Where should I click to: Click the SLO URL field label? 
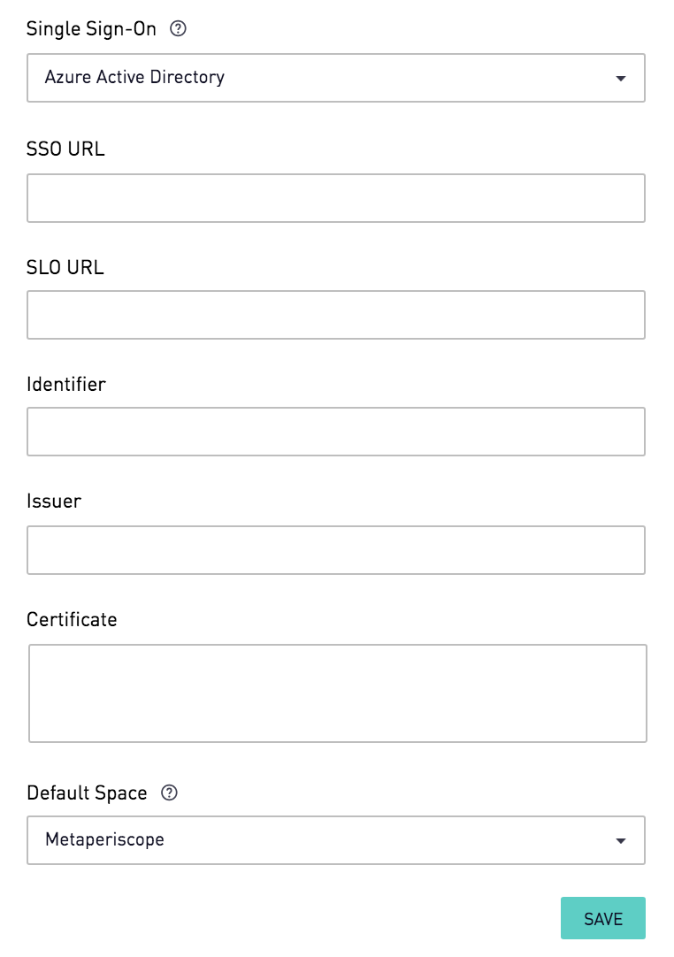click(x=65, y=267)
